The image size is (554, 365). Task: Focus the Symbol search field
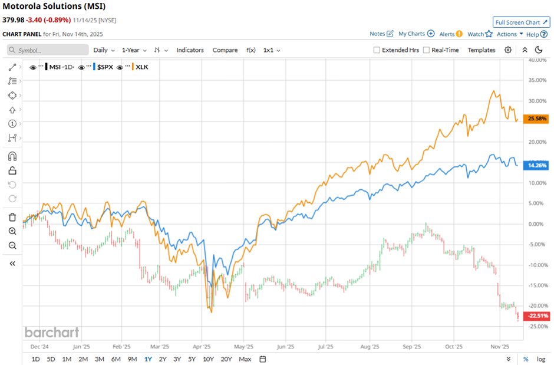point(48,50)
